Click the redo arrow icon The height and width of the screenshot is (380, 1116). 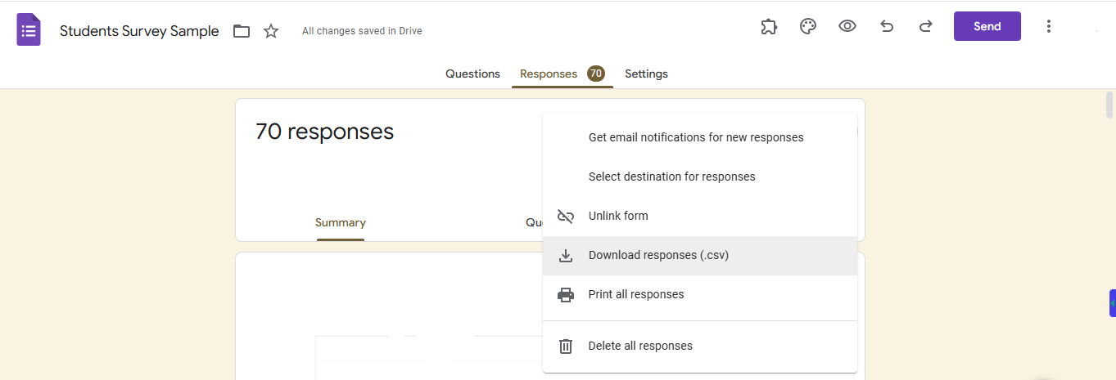click(925, 26)
